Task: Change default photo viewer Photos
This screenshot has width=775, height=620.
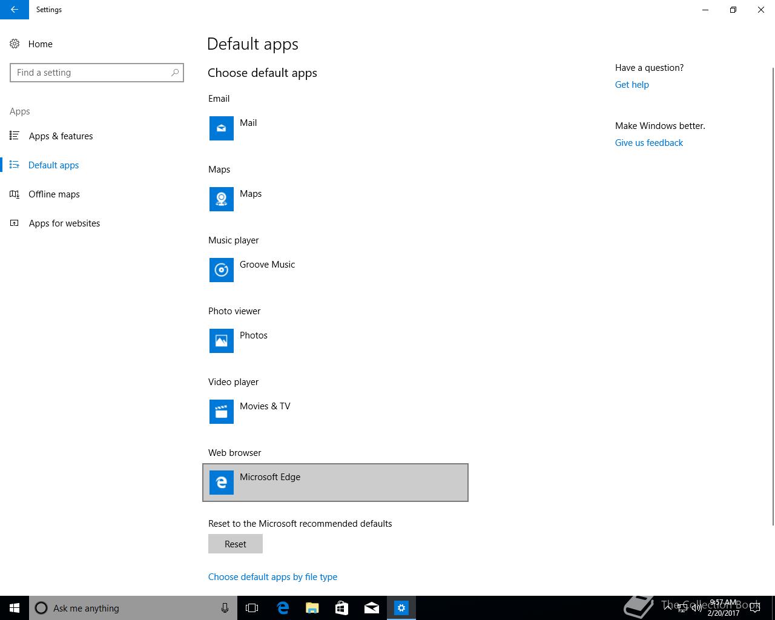Action: (x=335, y=341)
